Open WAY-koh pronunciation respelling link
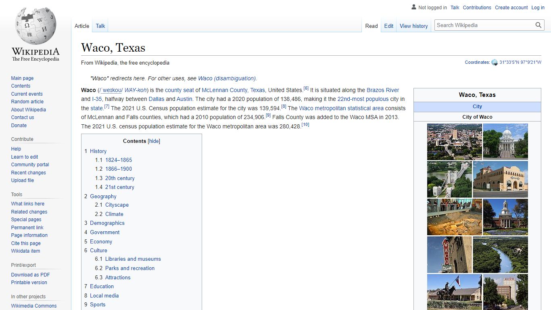Image resolution: width=551 pixels, height=310 pixels. (x=136, y=90)
